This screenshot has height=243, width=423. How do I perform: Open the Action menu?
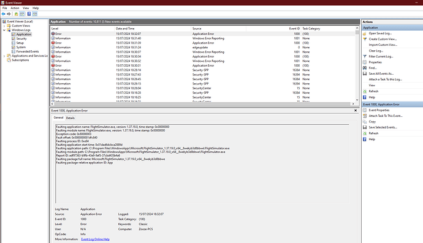tap(15, 8)
